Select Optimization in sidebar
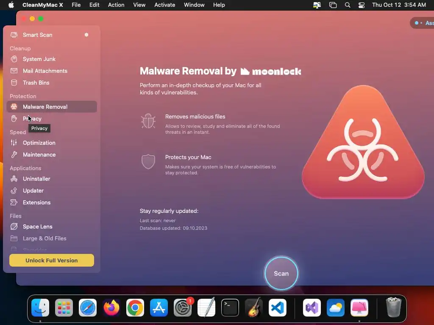This screenshot has width=434, height=325. coord(51,143)
